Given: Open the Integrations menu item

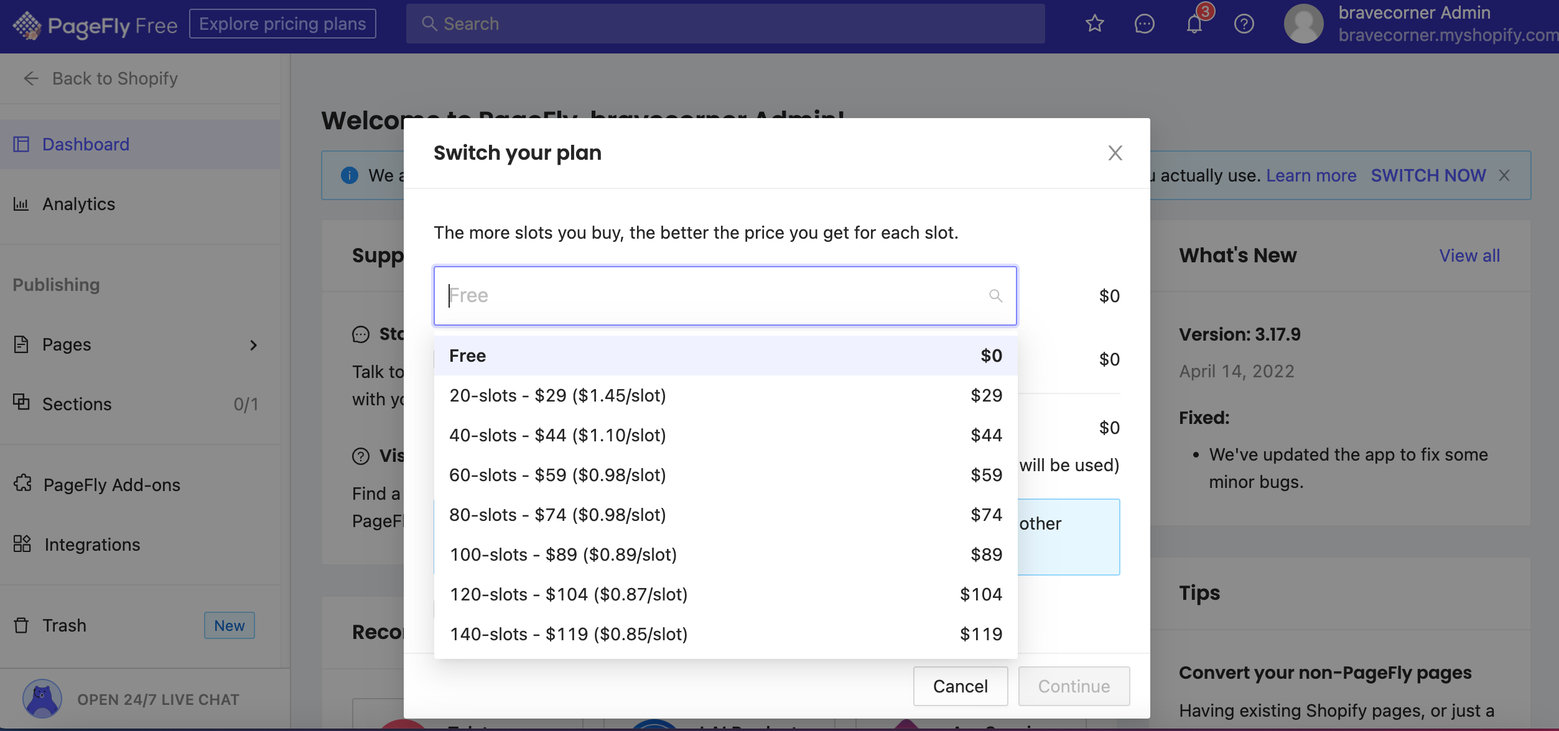Looking at the screenshot, I should coord(140,545).
